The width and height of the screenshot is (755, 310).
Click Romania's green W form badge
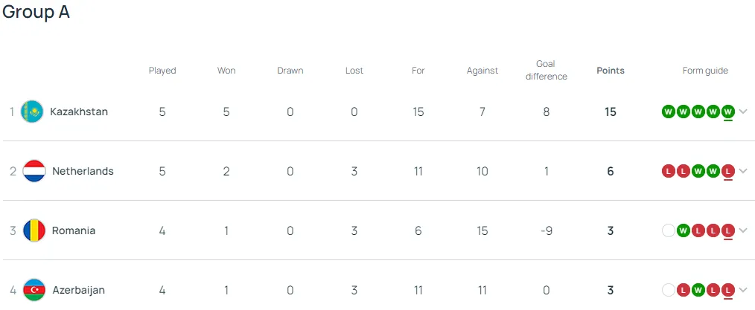click(x=683, y=230)
